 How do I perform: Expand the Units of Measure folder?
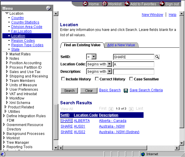click(7, 85)
